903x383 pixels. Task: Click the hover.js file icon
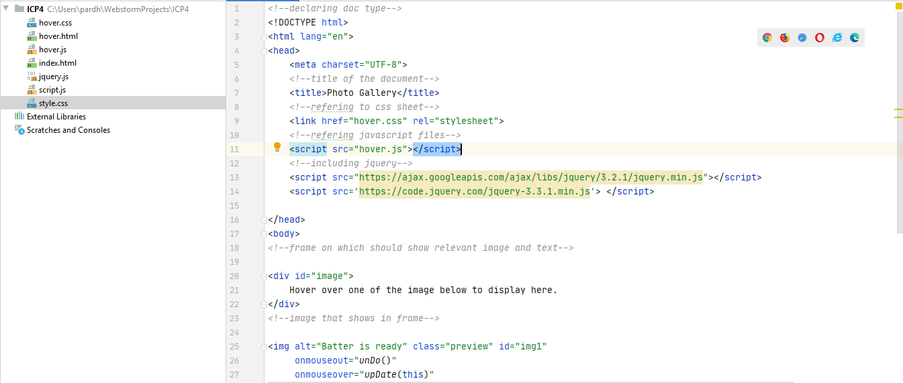click(32, 50)
